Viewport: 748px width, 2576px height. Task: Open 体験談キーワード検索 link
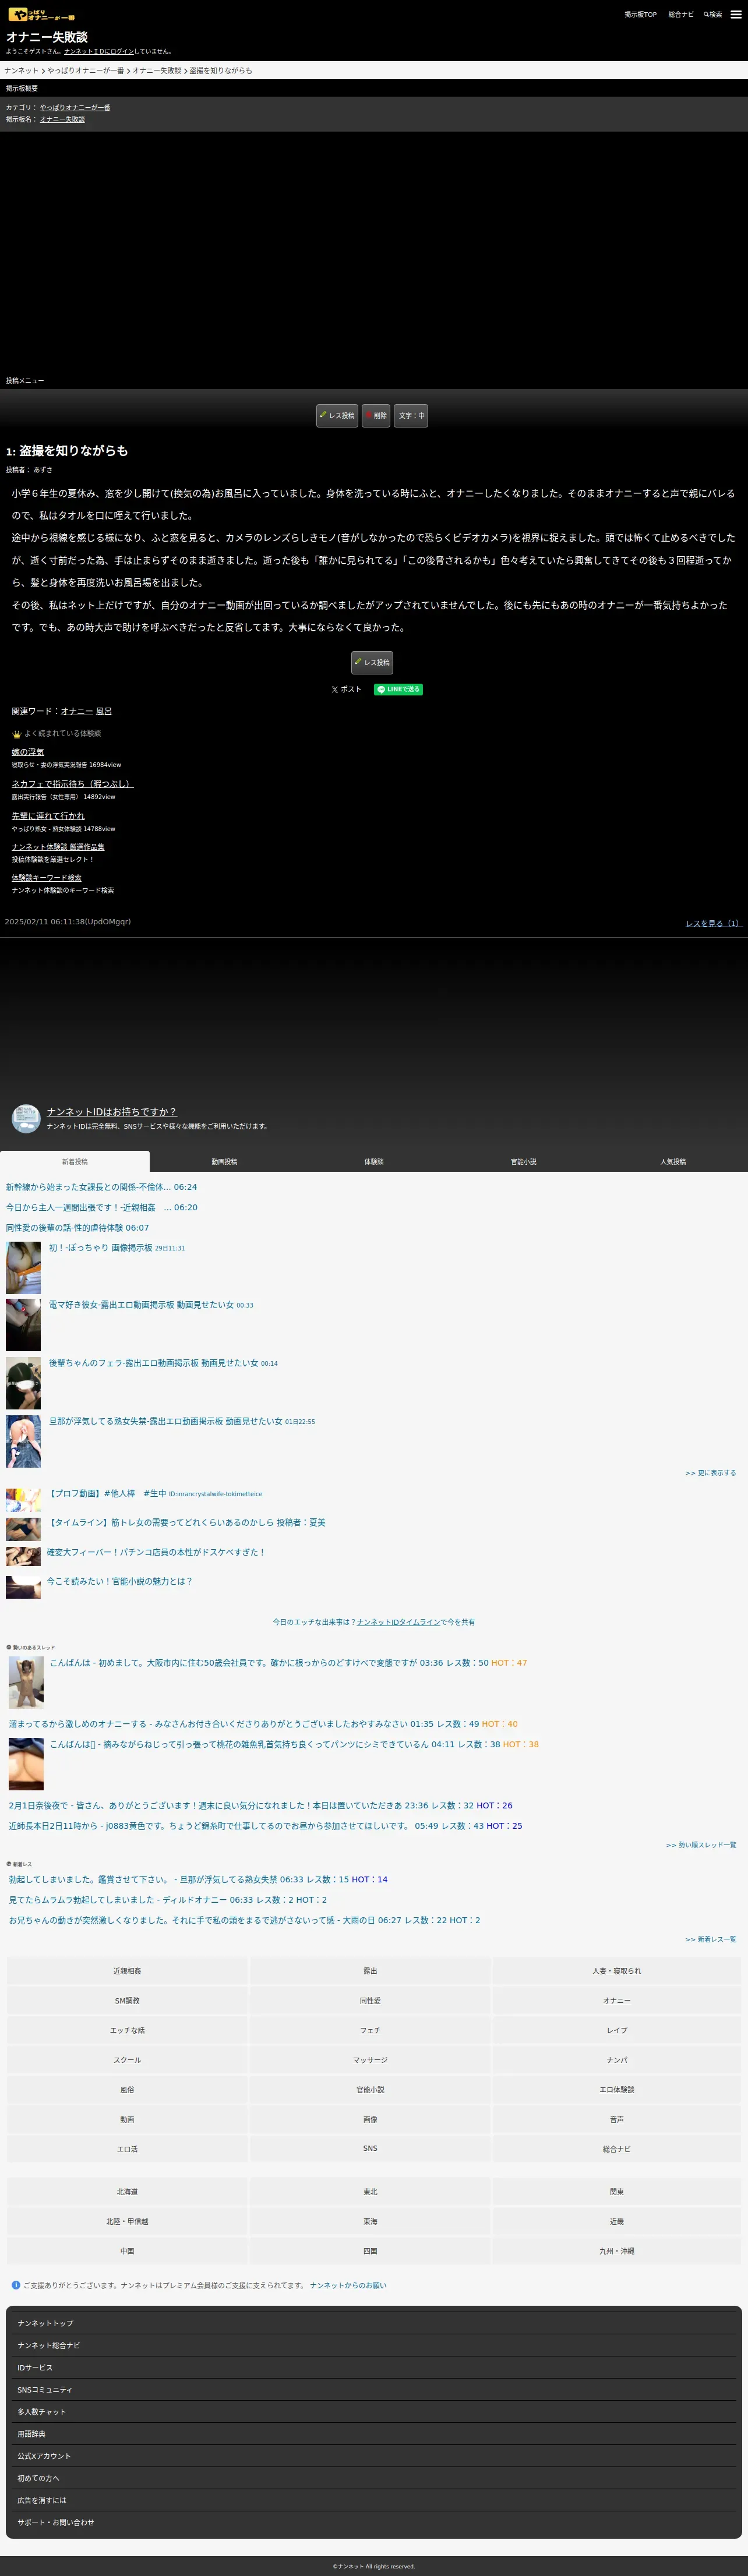47,877
